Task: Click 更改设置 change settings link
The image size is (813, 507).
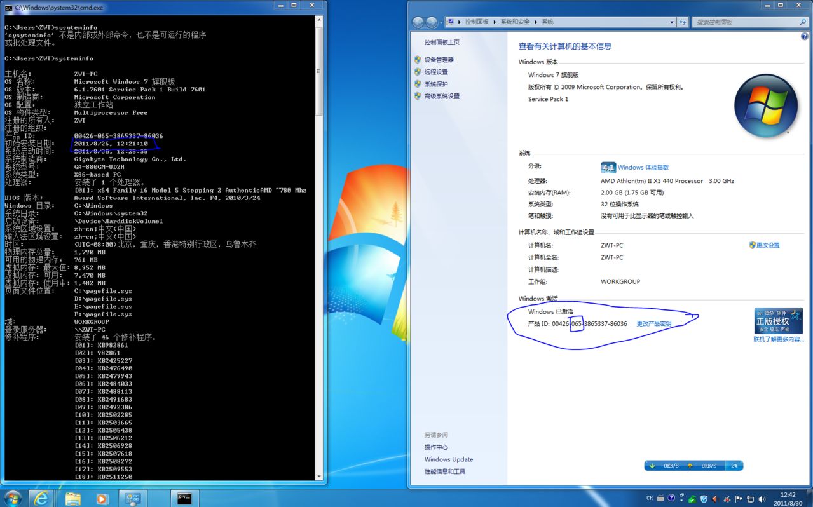Action: (768, 245)
